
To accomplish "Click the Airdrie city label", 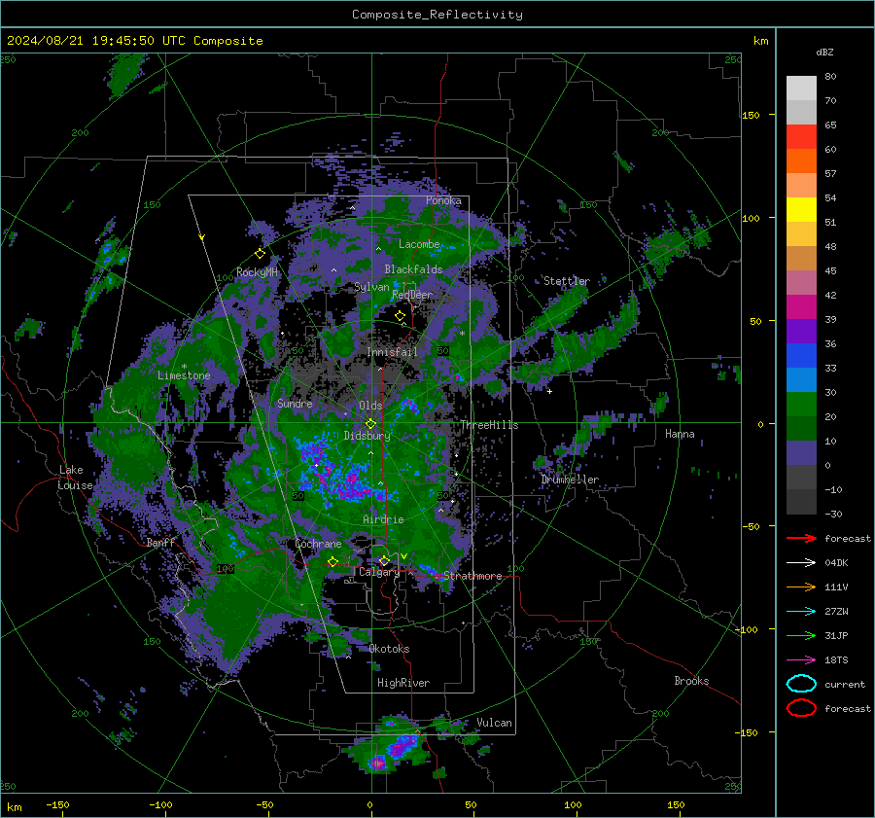I will [x=383, y=519].
